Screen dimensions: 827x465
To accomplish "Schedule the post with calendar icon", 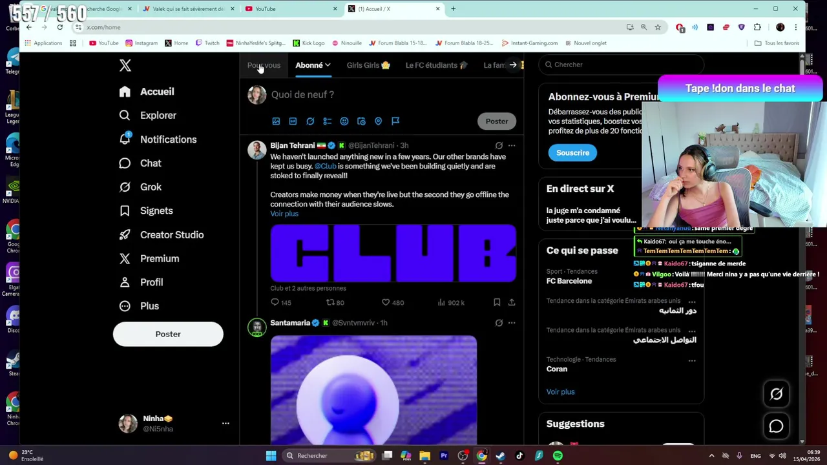I will click(x=361, y=121).
